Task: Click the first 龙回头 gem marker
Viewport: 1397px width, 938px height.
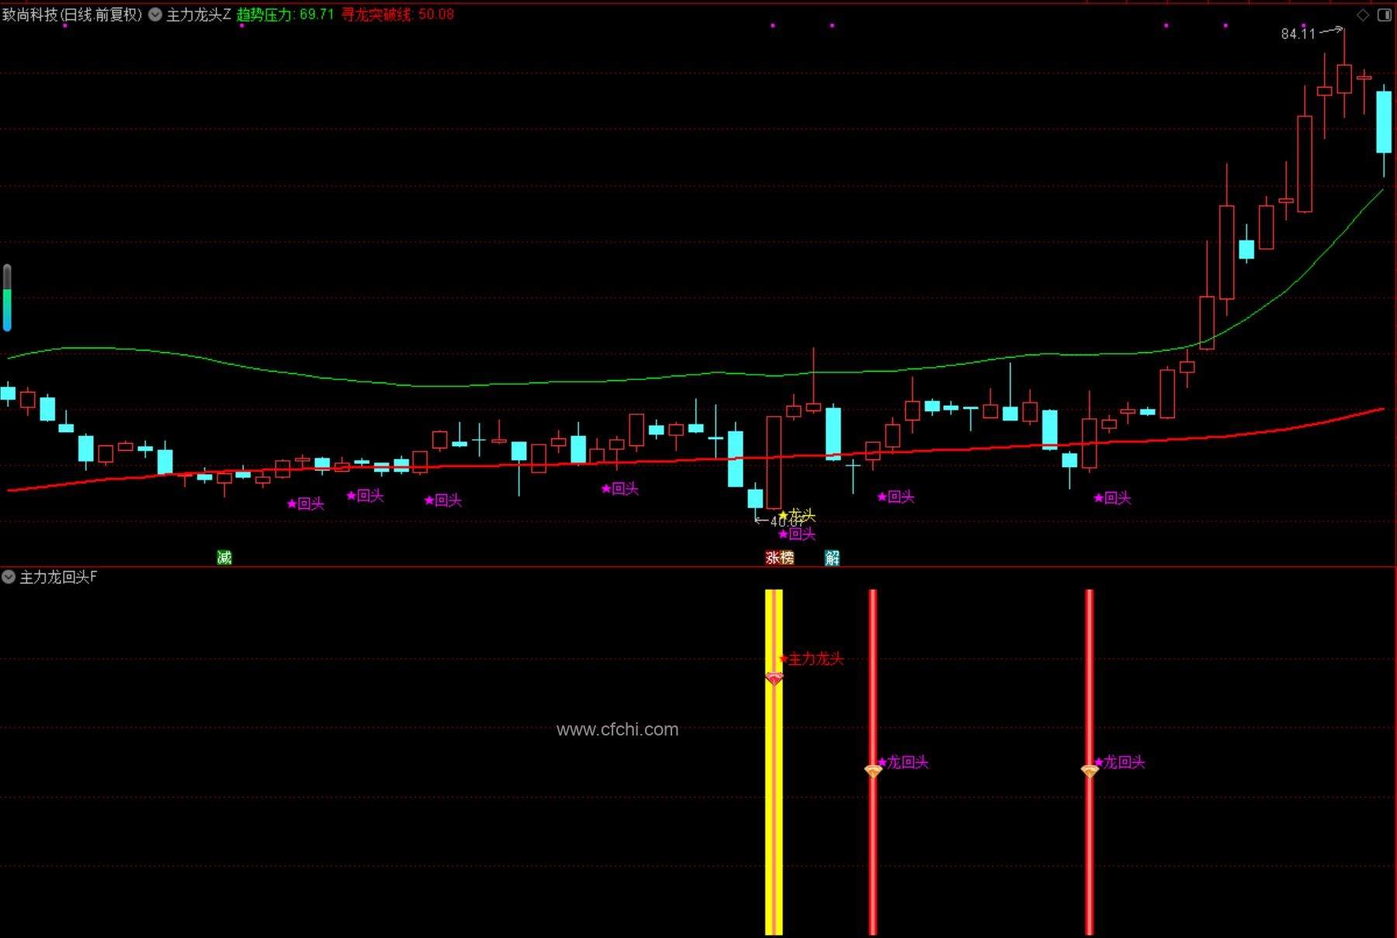Action: pyautogui.click(x=873, y=770)
